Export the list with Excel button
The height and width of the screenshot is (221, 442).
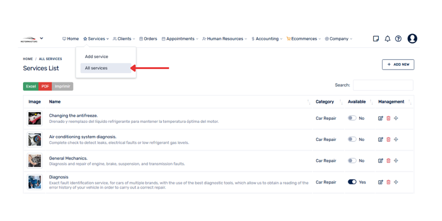click(31, 86)
